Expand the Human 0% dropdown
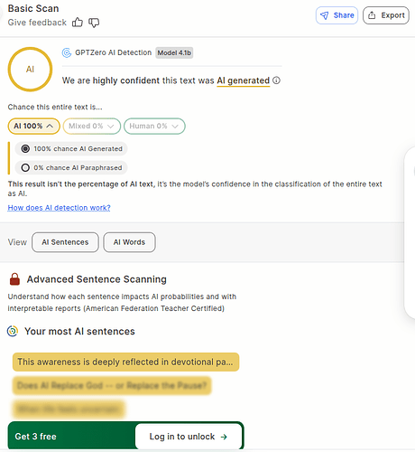Image resolution: width=415 pixels, height=452 pixels. coord(154,126)
